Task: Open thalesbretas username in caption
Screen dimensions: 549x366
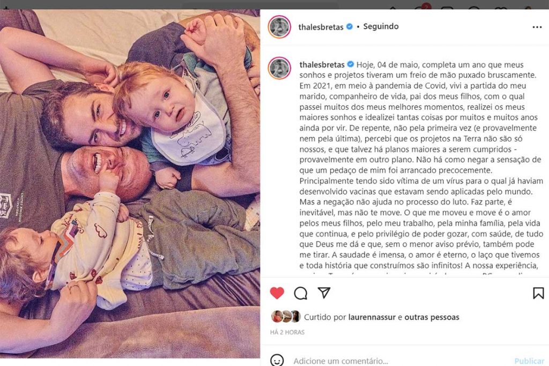Action: 322,65
